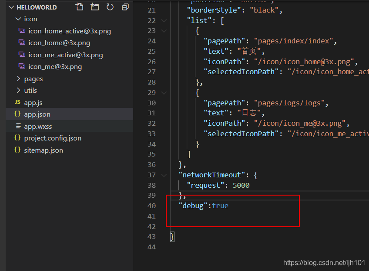The image size is (369, 271).
Task: Open icon_me@3x.png file
Action: coord(55,67)
